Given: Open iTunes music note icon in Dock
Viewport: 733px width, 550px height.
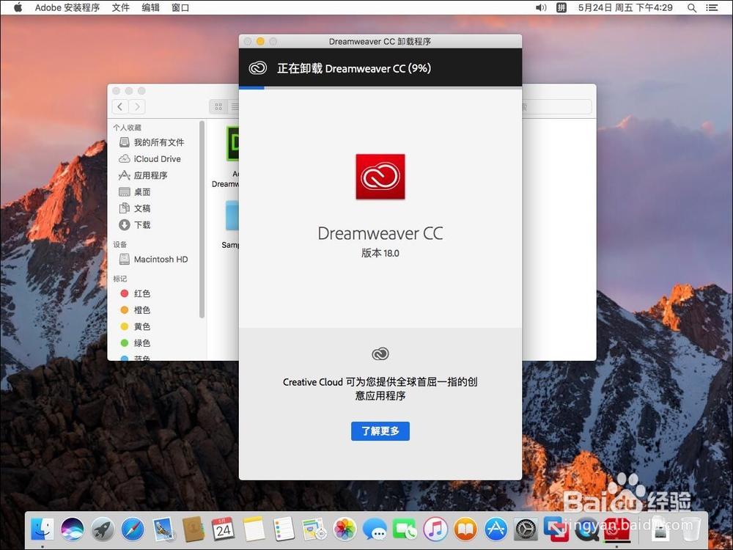Looking at the screenshot, I should (435, 529).
